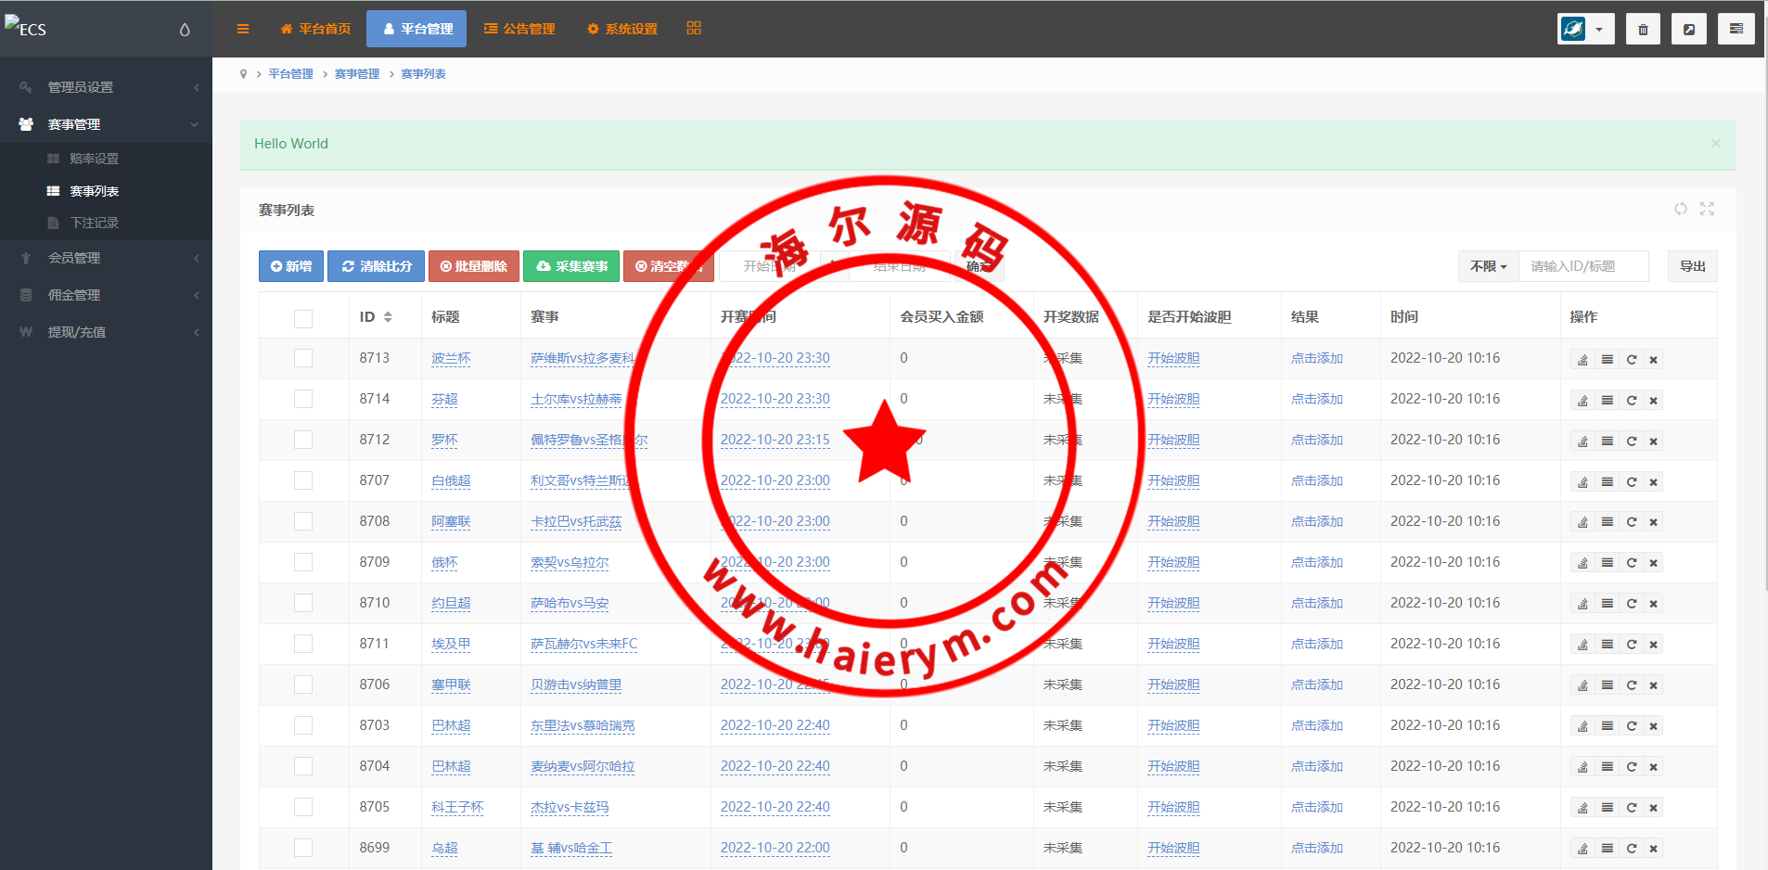The width and height of the screenshot is (1768, 870).
Task: Toggle the select-all checkbox in the table header
Action: [x=303, y=318]
